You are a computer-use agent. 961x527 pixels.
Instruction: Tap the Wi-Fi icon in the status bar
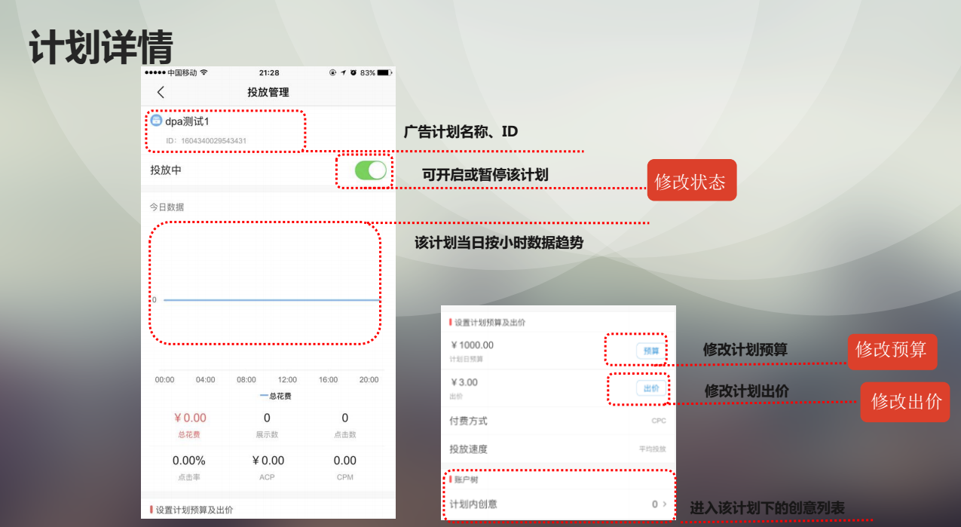point(204,73)
